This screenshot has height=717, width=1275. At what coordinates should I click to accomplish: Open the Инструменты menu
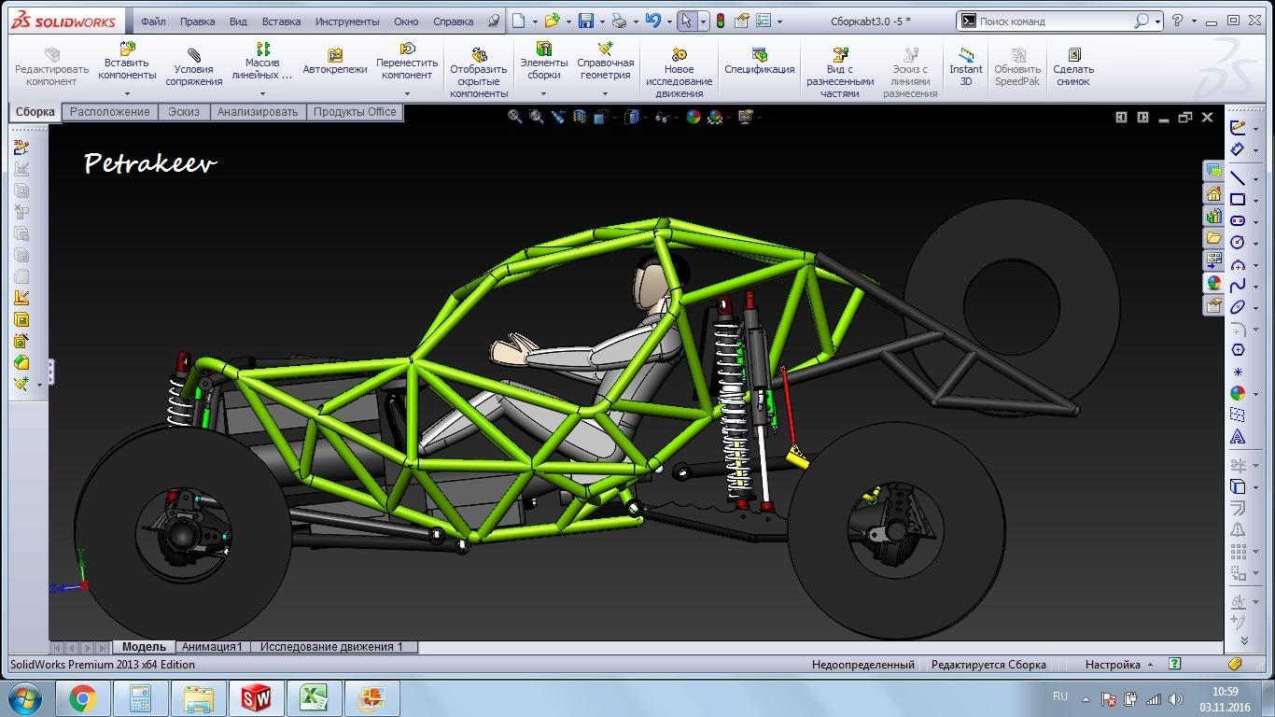[346, 21]
